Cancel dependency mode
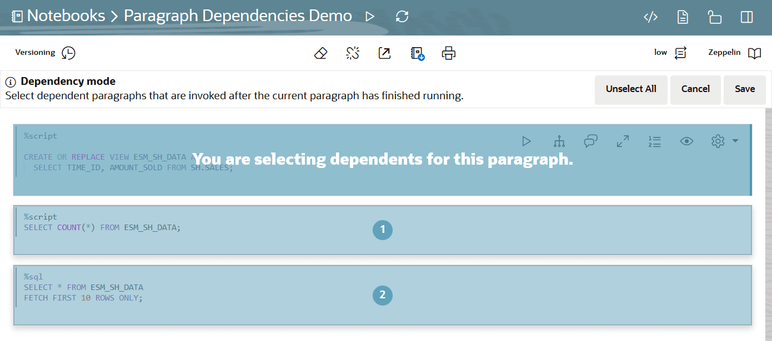 point(695,89)
